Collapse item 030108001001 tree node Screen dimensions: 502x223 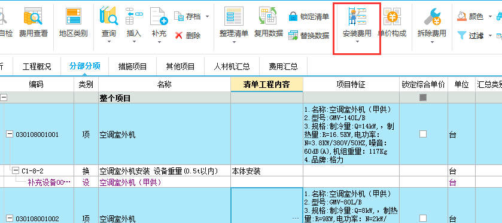10,135
